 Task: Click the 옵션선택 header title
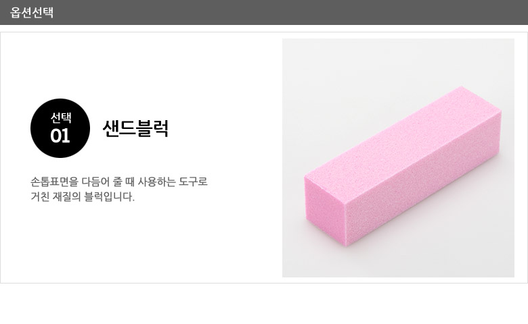coord(32,12)
